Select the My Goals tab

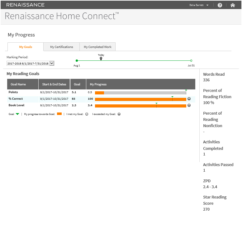coord(26,47)
